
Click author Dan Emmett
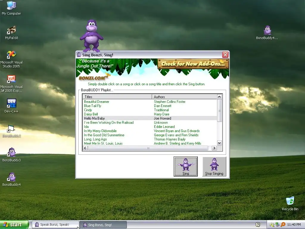[163, 106]
